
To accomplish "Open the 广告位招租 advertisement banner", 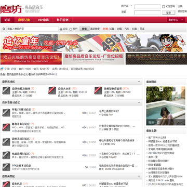I will point(94,59).
